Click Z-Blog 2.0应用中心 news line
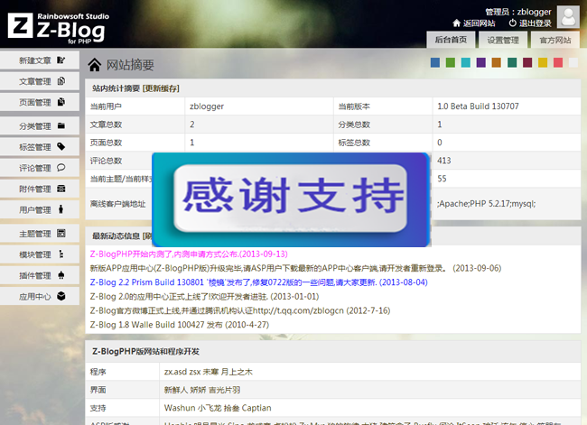 [204, 296]
